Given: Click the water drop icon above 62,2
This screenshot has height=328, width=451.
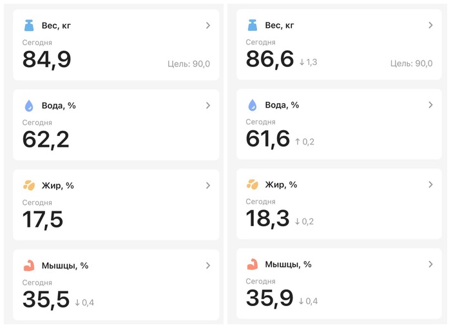Looking at the screenshot, I should pos(30,106).
